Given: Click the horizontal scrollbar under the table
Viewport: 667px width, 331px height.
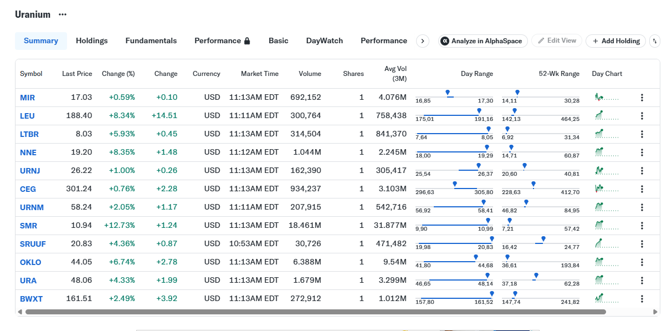Looking at the screenshot, I should click(316, 312).
